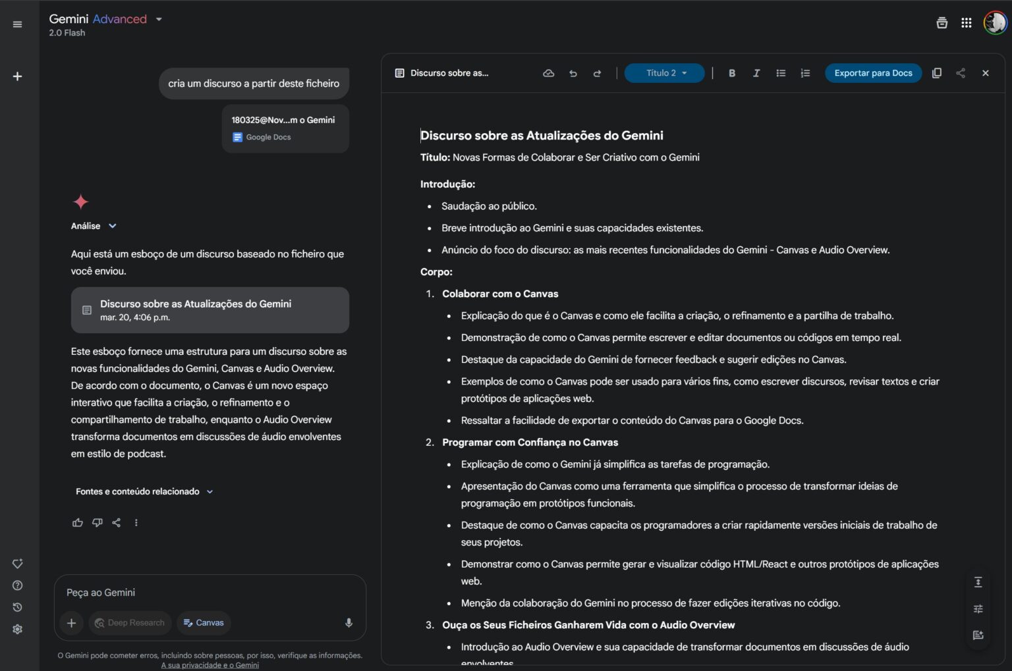Open Settings gear in sidebar

(17, 629)
